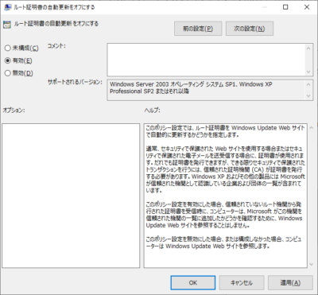Click the help paragraph starting このポリシー設定では
This screenshot has width=318, height=295.
click(225, 131)
